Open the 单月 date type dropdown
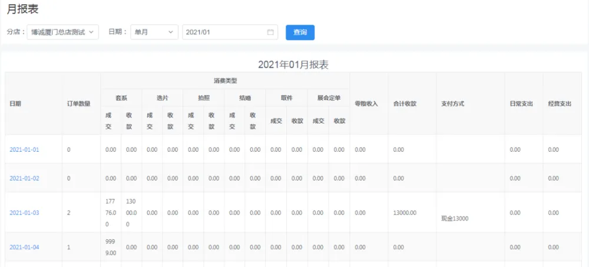The image size is (589, 267). coord(154,32)
